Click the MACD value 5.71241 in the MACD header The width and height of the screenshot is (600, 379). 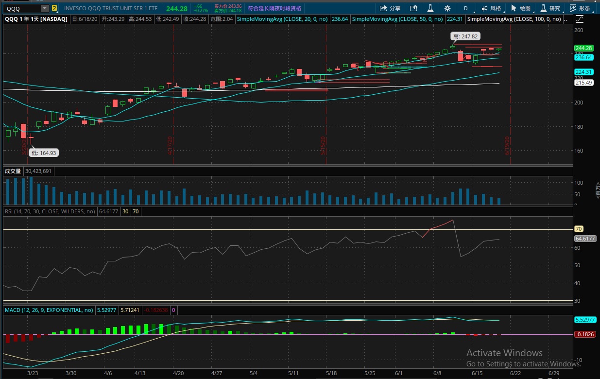pos(129,310)
